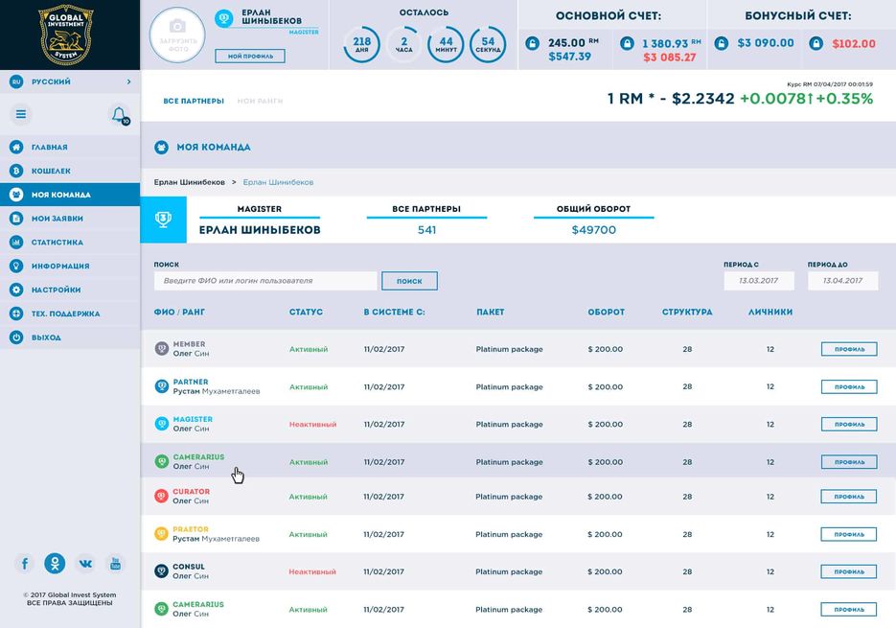Image resolution: width=896 pixels, height=628 pixels.
Task: Click the Global Investment System logo
Action: click(x=66, y=35)
